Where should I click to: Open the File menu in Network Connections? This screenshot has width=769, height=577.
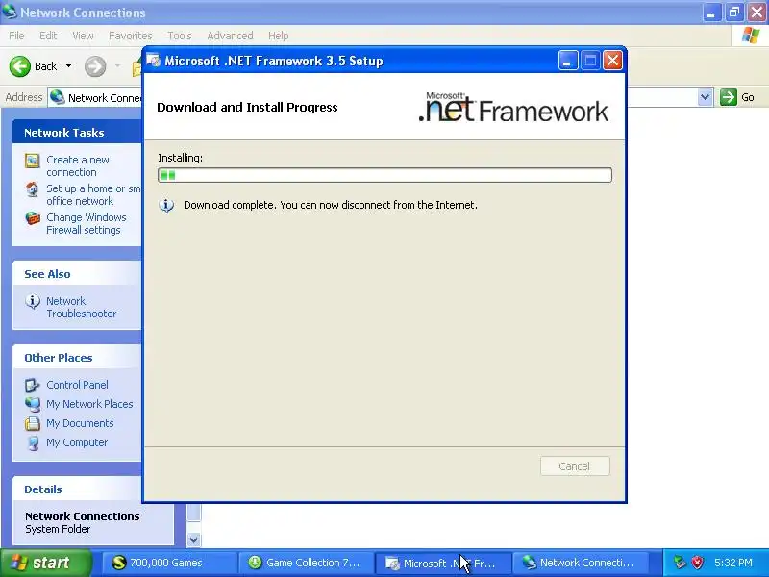click(x=16, y=36)
